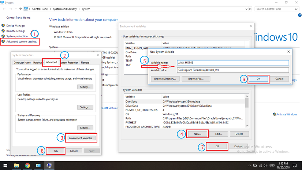Select OneDrive user variable row
Screen dimensions: 302x170
[x=136, y=52]
